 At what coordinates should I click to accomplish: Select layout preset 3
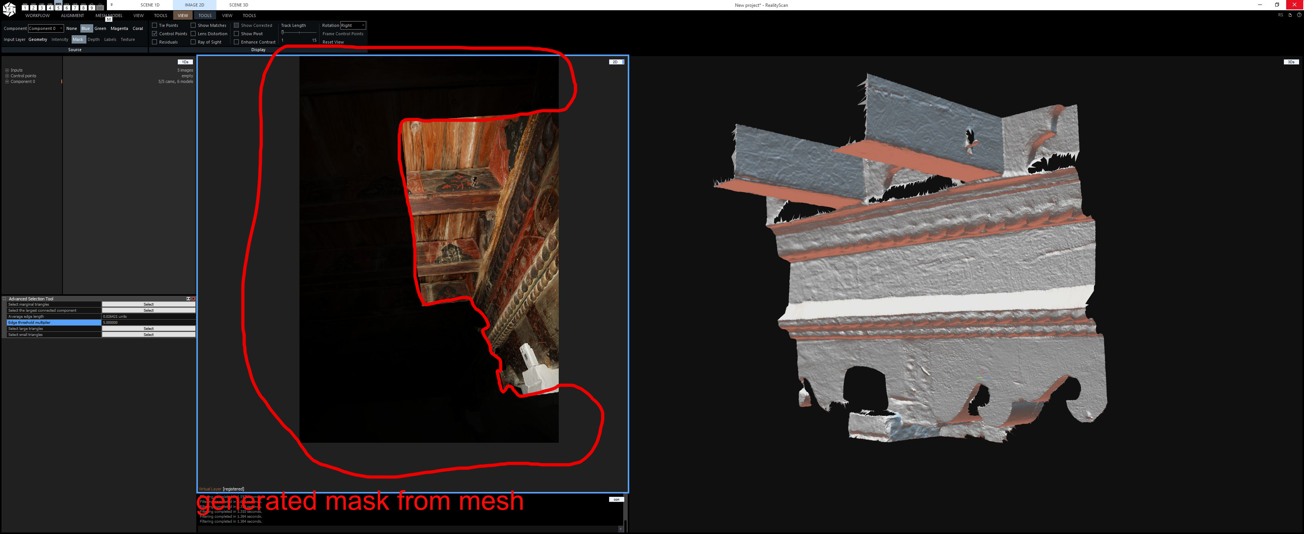click(x=42, y=7)
